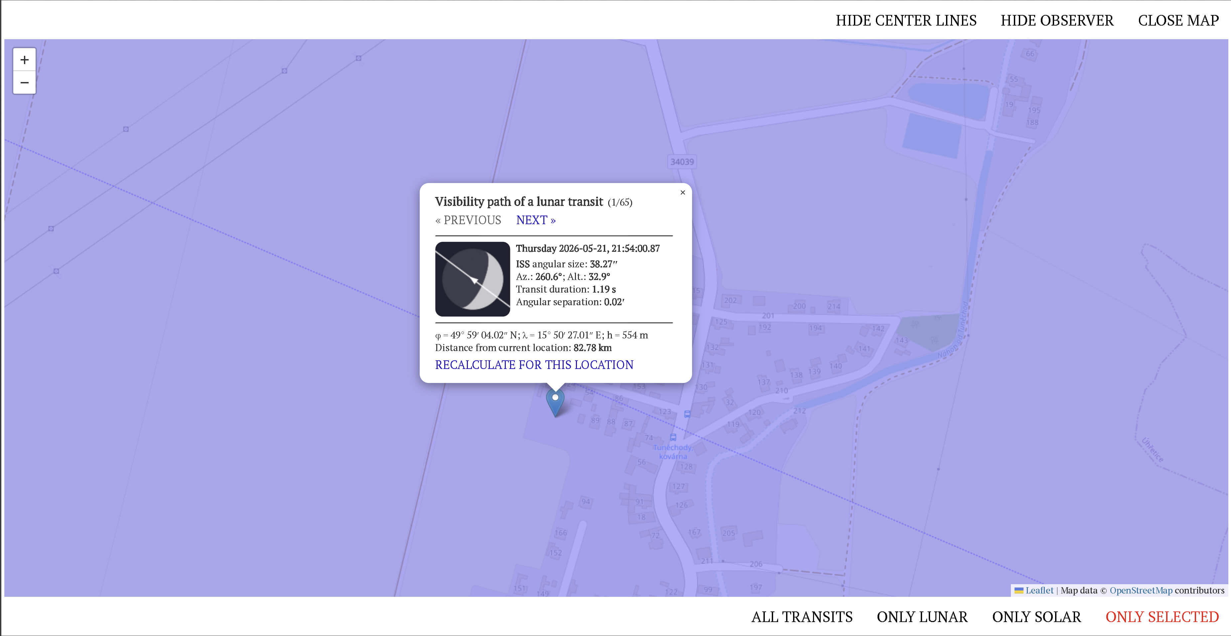Close the lunar transit popup
The width and height of the screenshot is (1231, 636).
coord(682,192)
